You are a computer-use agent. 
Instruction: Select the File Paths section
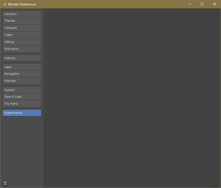click(22, 103)
